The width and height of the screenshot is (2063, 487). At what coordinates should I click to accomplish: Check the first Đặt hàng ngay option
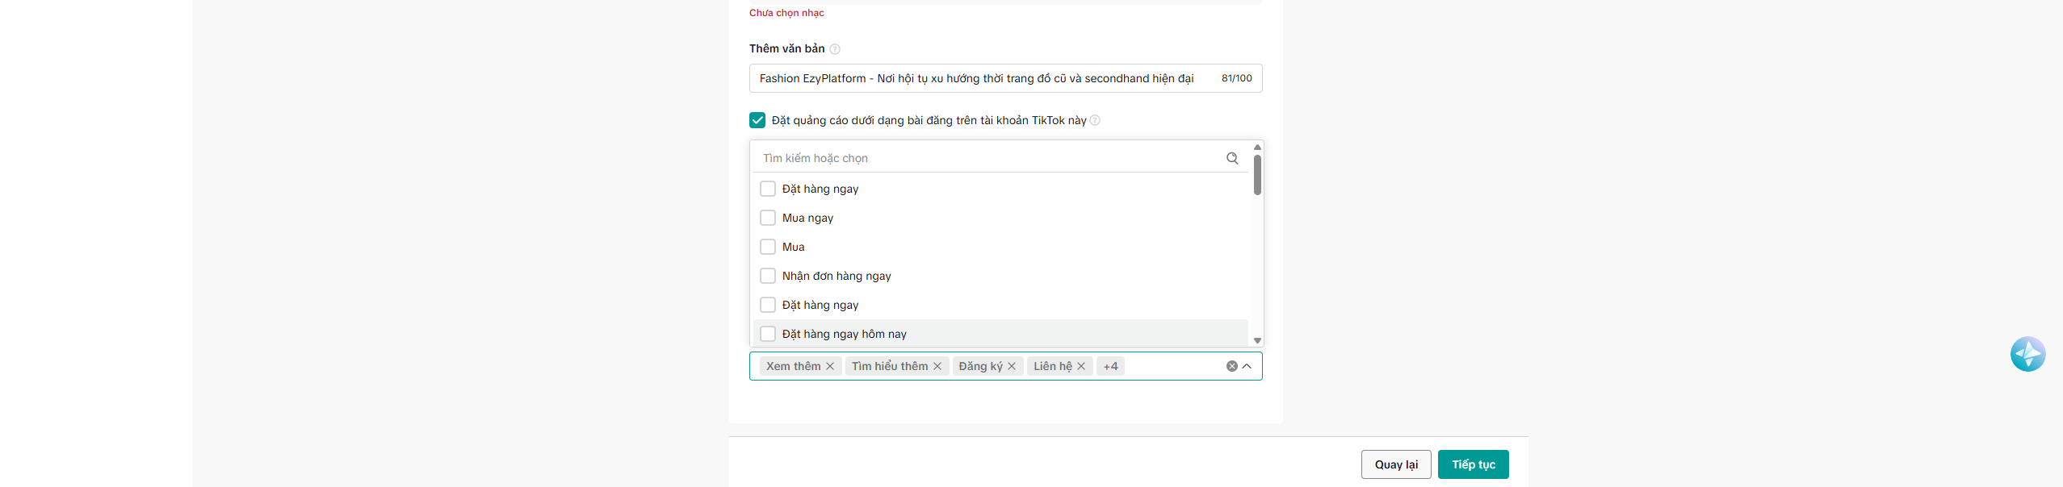[768, 189]
